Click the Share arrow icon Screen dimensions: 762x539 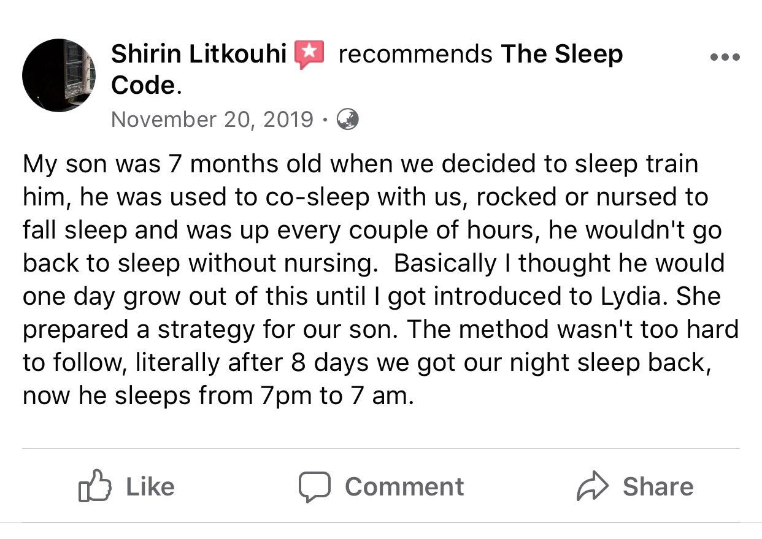(x=592, y=487)
